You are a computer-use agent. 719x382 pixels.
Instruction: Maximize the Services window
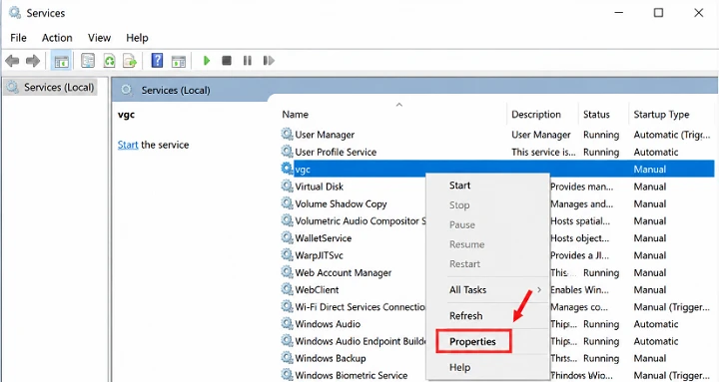tap(658, 13)
